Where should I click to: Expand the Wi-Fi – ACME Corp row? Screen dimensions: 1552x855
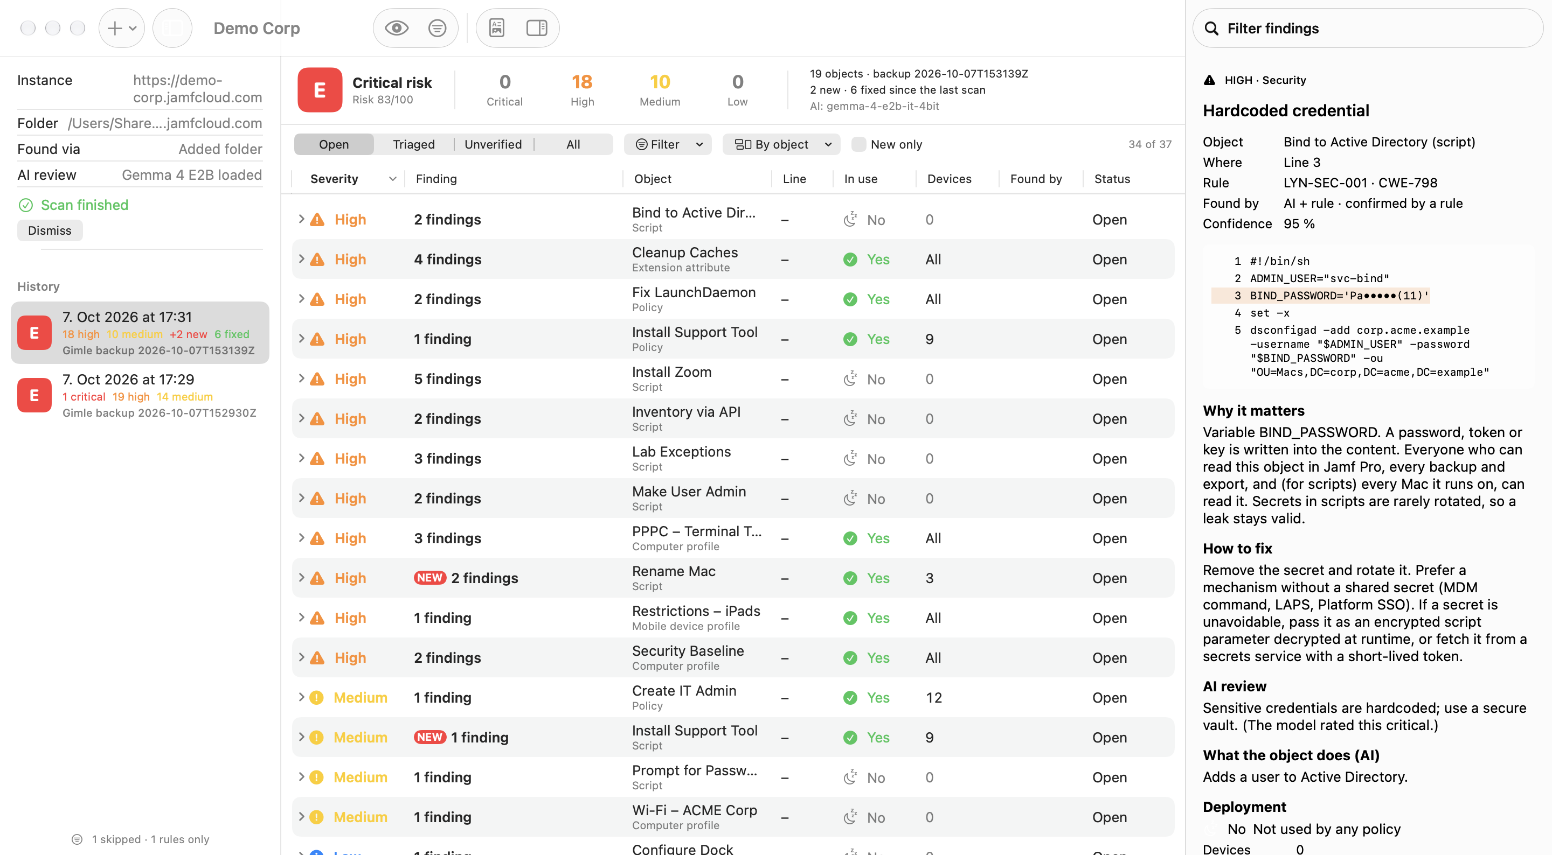(301, 817)
